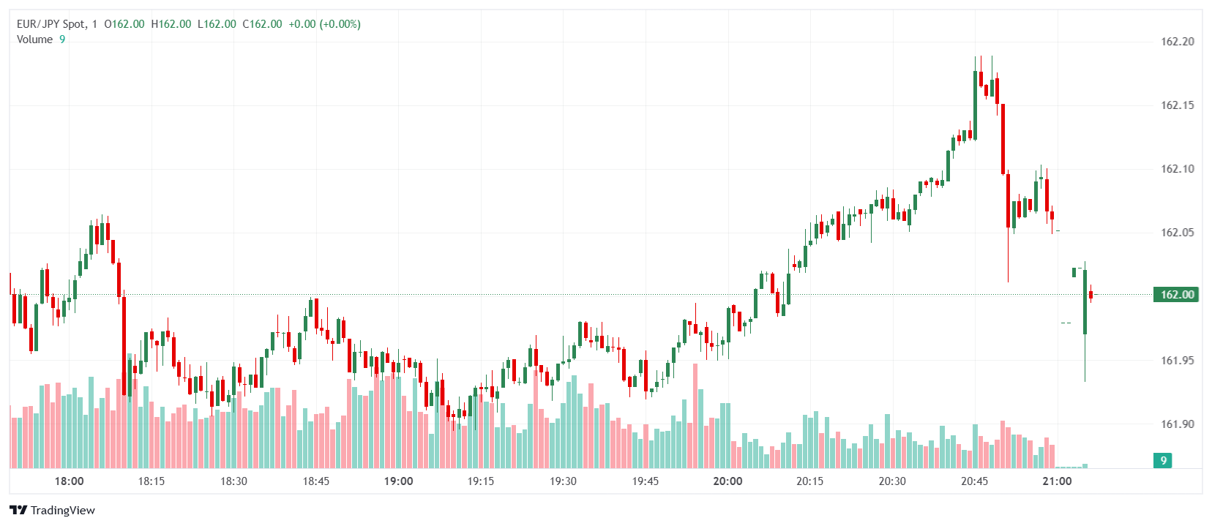Click the 161.90 price axis label
Screen dimensions: 1212x526
pos(1177,424)
